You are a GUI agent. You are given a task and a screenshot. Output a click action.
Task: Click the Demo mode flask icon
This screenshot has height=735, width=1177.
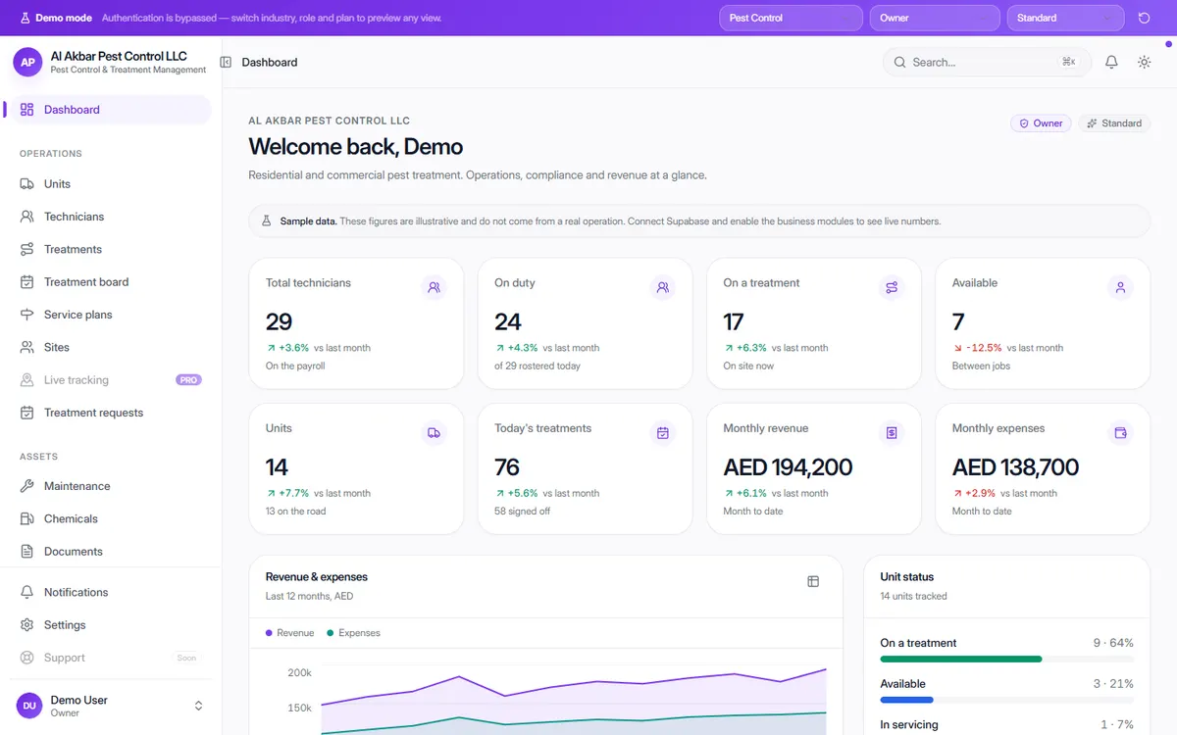[x=25, y=18]
